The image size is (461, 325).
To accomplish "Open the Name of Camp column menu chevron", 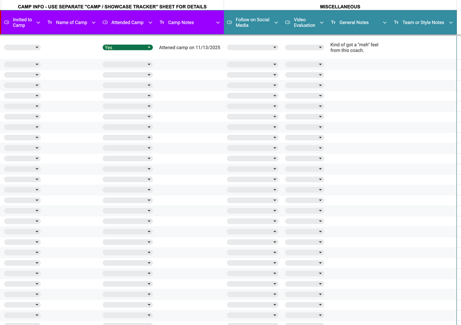I will click(94, 23).
